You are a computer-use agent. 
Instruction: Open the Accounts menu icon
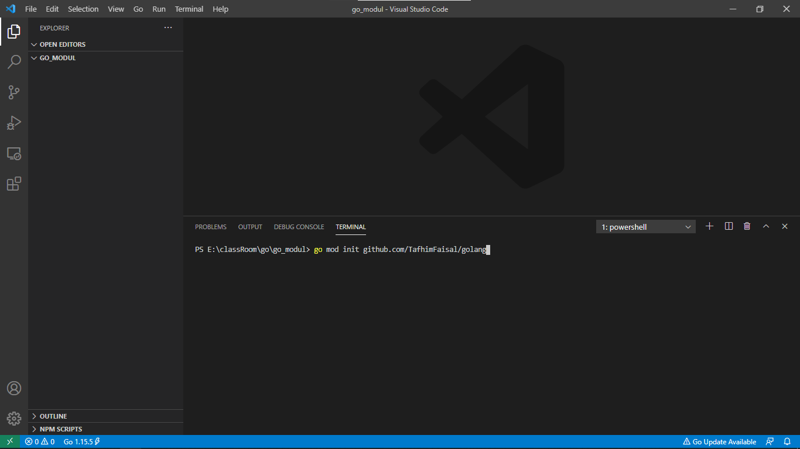[14, 388]
